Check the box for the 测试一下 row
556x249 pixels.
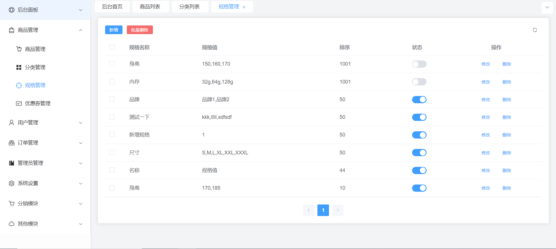click(112, 117)
